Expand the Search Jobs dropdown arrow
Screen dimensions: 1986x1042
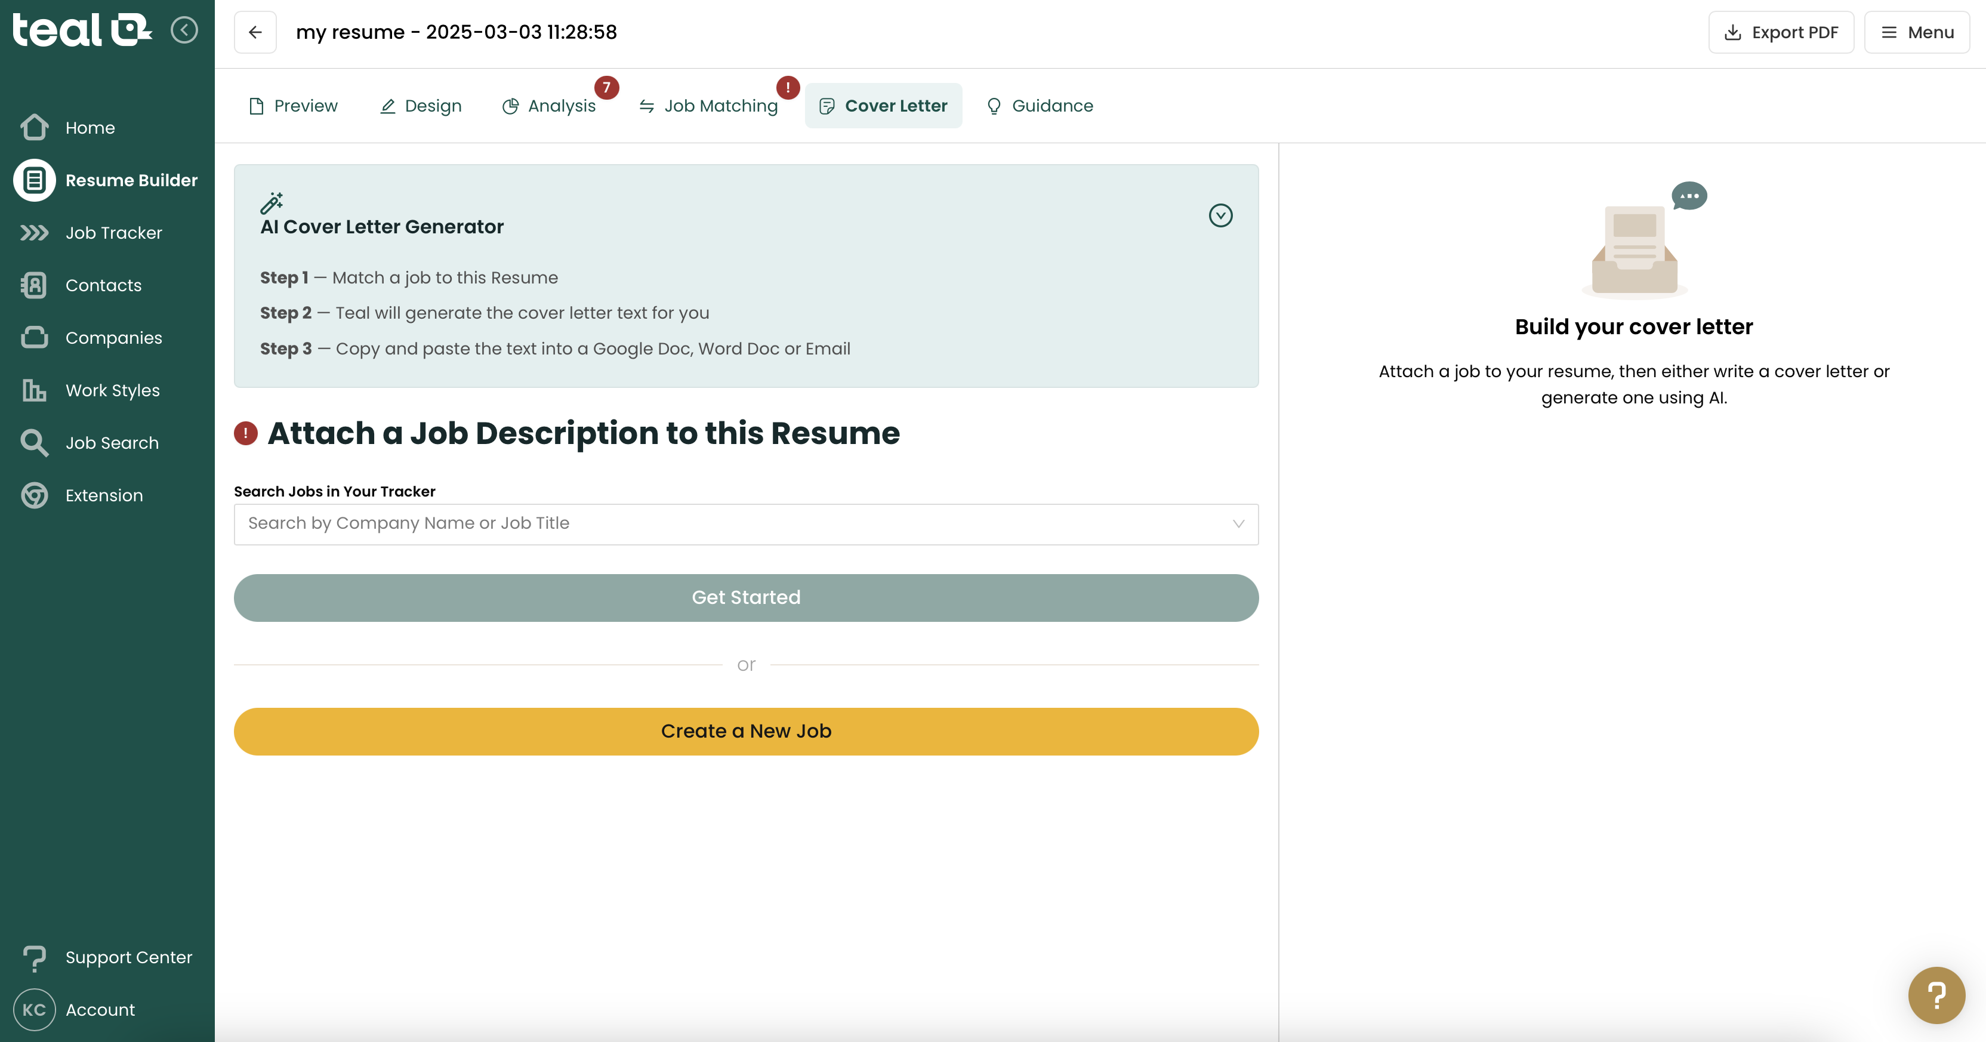pyautogui.click(x=1238, y=524)
